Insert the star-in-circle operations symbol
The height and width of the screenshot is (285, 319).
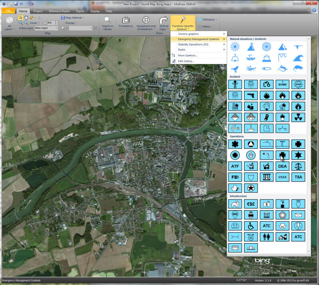click(251, 188)
